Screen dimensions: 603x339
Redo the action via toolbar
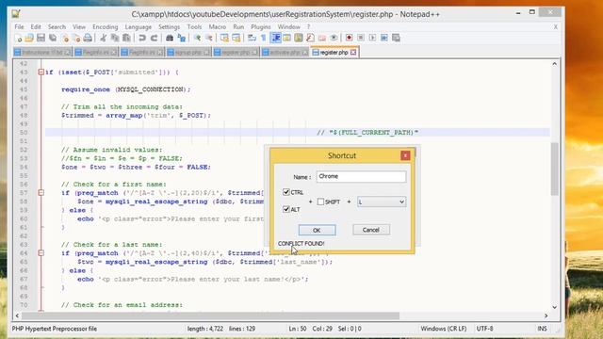pyautogui.click(x=154, y=38)
